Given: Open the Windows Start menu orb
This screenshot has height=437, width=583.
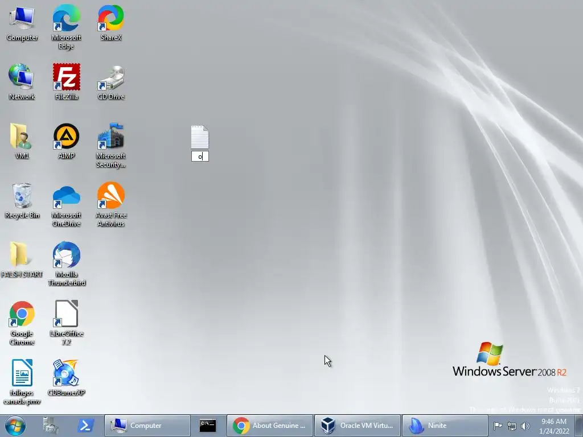Looking at the screenshot, I should (x=15, y=426).
